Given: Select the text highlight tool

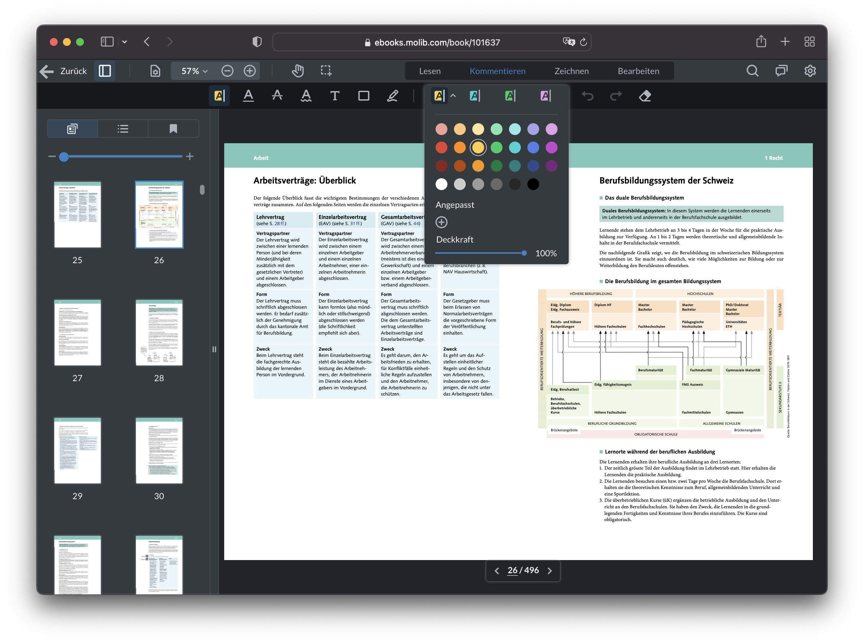Looking at the screenshot, I should [219, 96].
